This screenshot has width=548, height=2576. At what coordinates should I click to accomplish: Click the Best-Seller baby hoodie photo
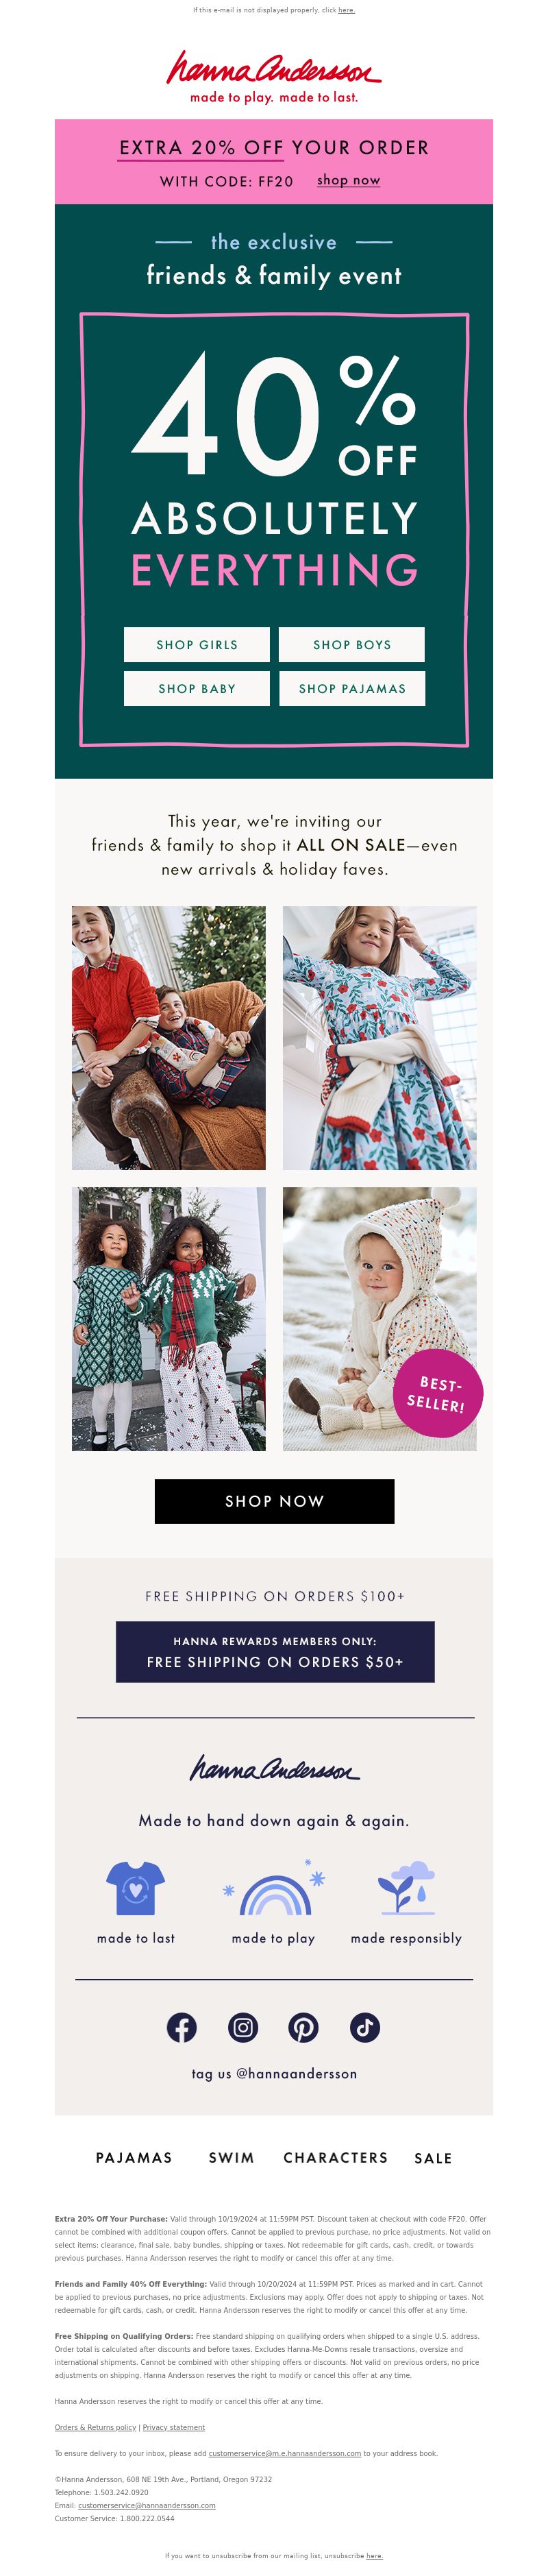(x=379, y=1318)
